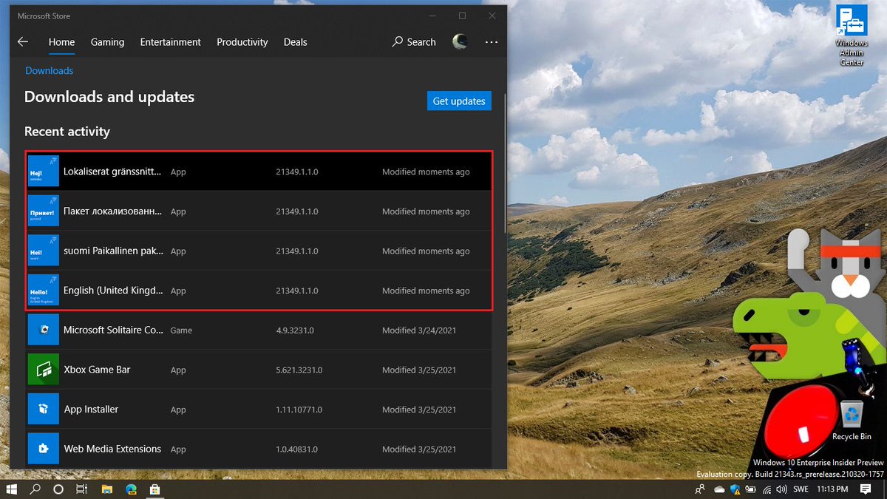Open the People icon in system tray

coord(699,489)
